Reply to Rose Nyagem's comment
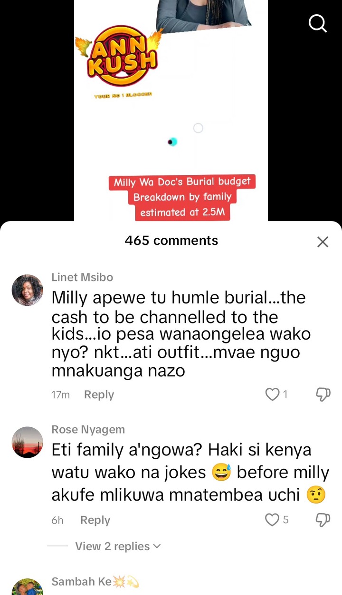This screenshot has width=342, height=595. tap(95, 520)
